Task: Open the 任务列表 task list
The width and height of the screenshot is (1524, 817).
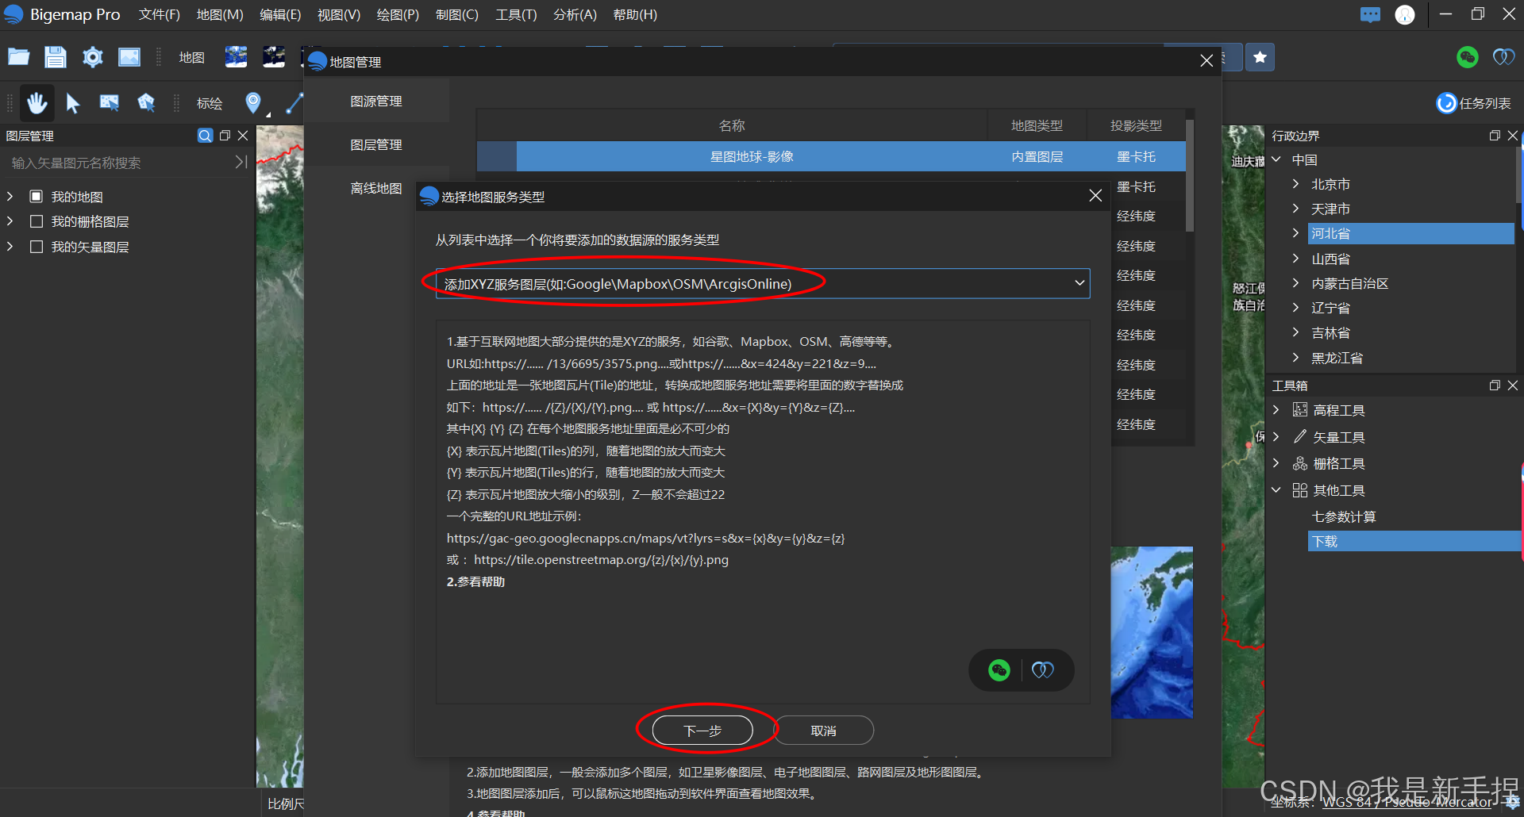Action: 1474,103
